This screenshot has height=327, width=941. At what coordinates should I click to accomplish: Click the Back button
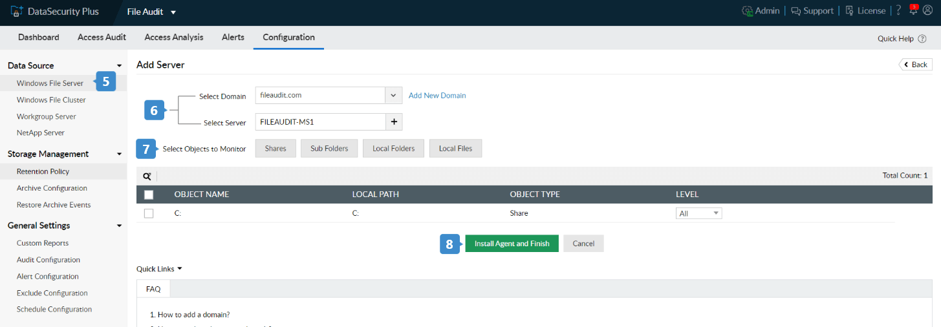coord(915,65)
